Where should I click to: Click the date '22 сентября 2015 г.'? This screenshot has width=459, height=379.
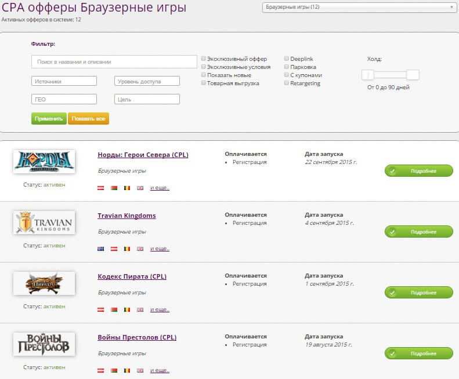point(331,162)
